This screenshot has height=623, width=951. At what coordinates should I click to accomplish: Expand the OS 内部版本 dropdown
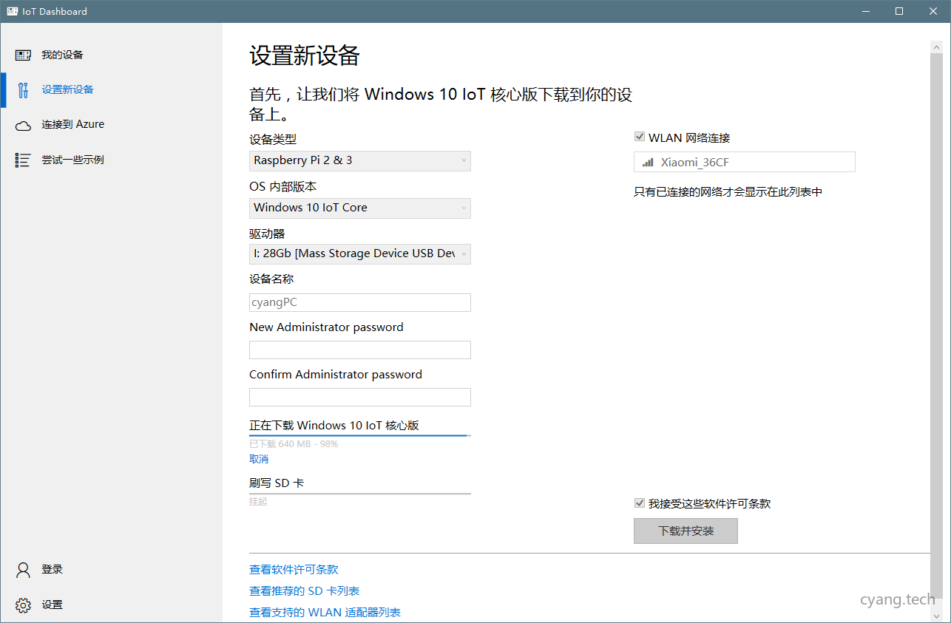[x=359, y=208]
